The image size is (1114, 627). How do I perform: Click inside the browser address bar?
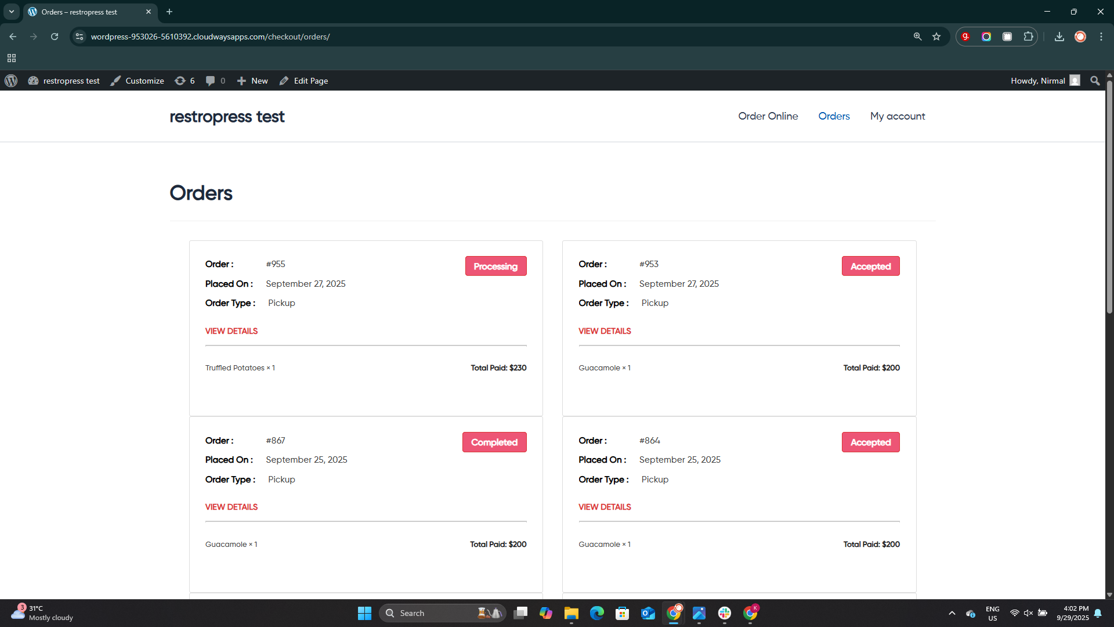point(348,37)
